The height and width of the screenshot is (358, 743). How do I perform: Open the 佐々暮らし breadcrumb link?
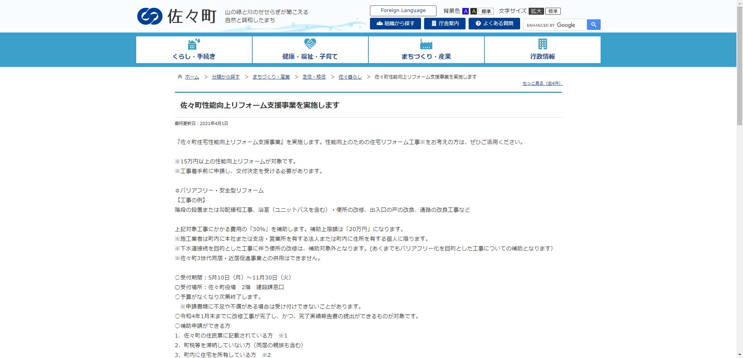coord(349,77)
